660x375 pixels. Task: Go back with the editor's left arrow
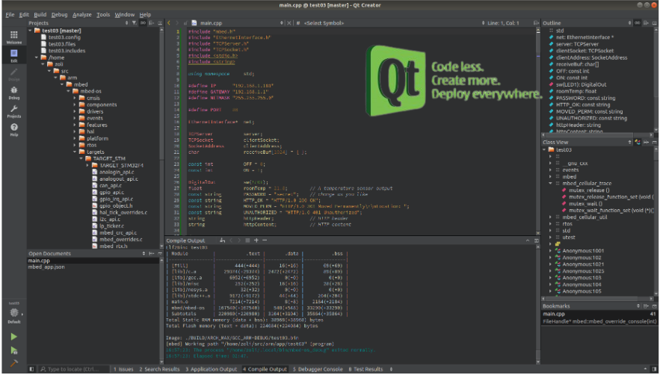click(169, 23)
